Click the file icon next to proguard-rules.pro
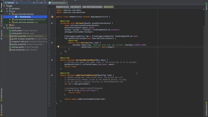The image size is (208, 117). pos(10,42)
